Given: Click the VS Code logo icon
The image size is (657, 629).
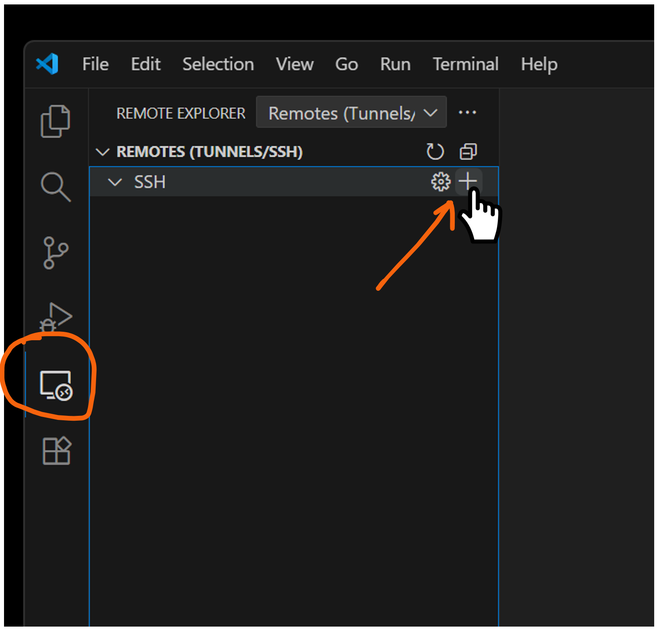Looking at the screenshot, I should pyautogui.click(x=47, y=64).
